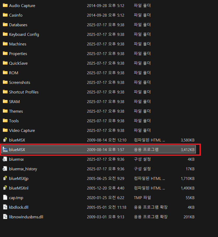Click the blueMSXnl help file icon

[x=5, y=188]
